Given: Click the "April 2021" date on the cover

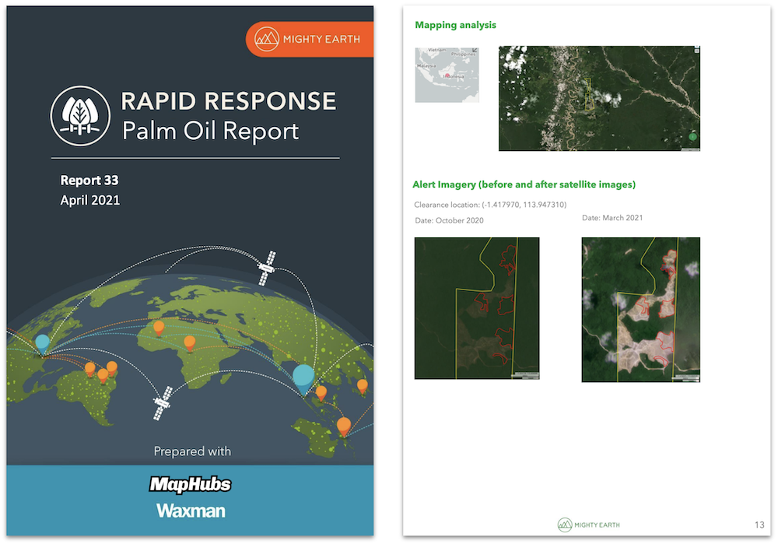Looking at the screenshot, I should (x=89, y=200).
